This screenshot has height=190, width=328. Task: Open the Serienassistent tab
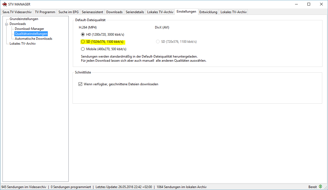[92, 12]
